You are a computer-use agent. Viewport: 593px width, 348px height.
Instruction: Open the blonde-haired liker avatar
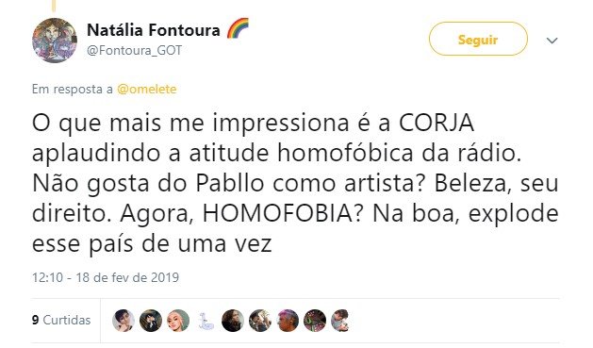pos(178,321)
